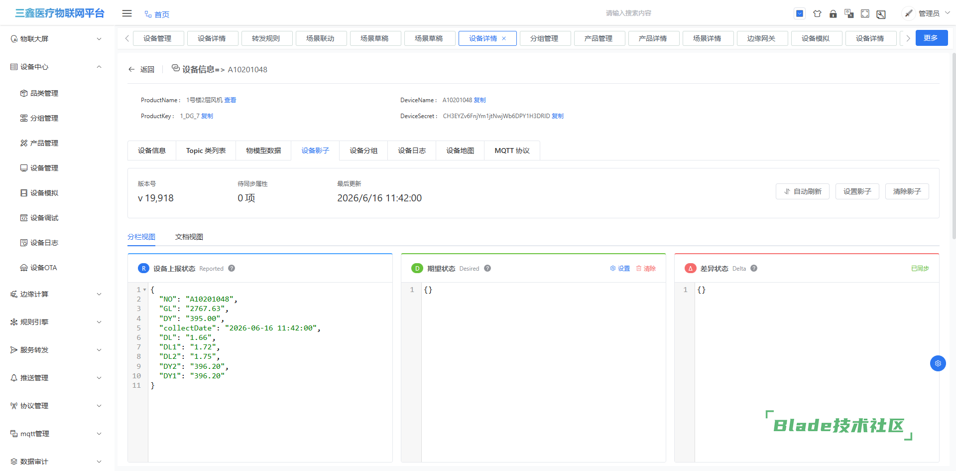Open the 管理员 user dropdown
Image resolution: width=956 pixels, height=471 pixels.
click(x=934, y=13)
